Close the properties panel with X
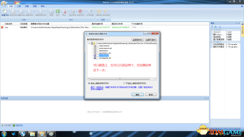The image size is (244, 137). pyautogui.click(x=239, y=23)
